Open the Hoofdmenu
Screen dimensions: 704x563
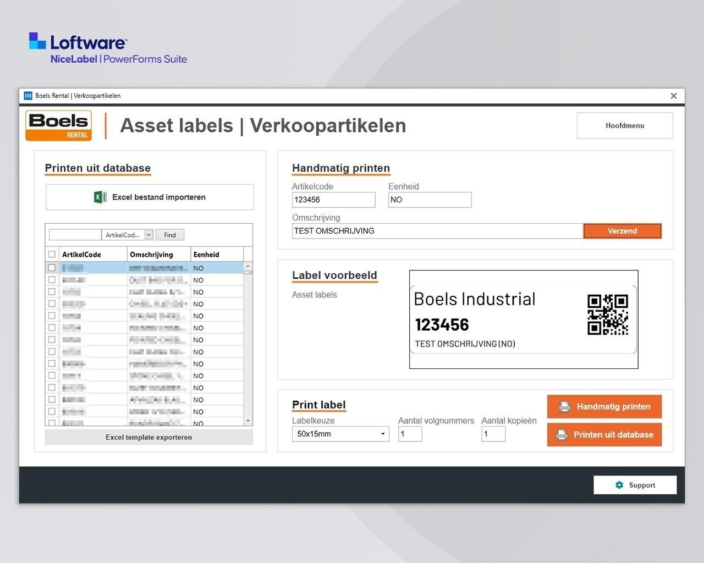tap(625, 126)
